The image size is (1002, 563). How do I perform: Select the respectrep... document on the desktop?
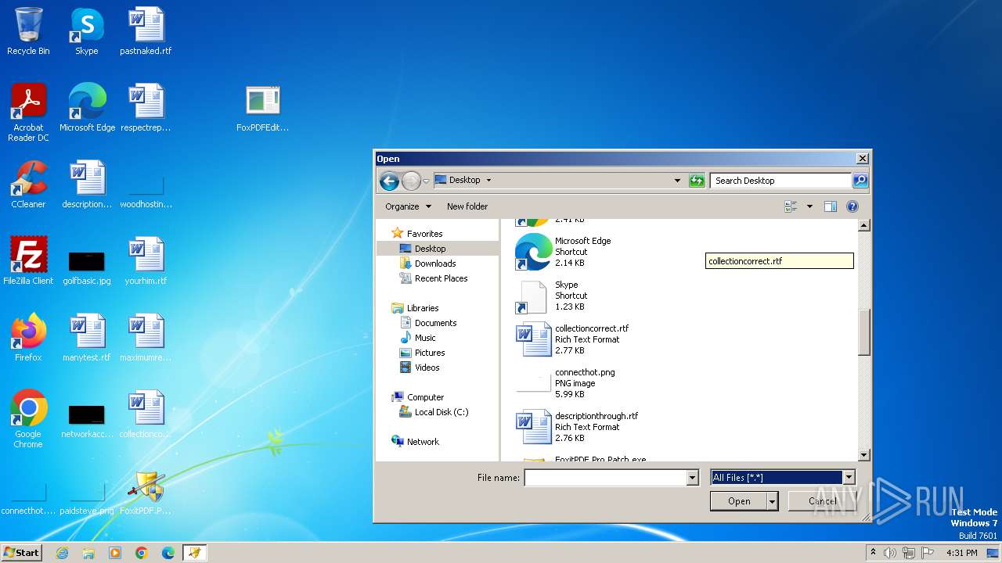146,108
